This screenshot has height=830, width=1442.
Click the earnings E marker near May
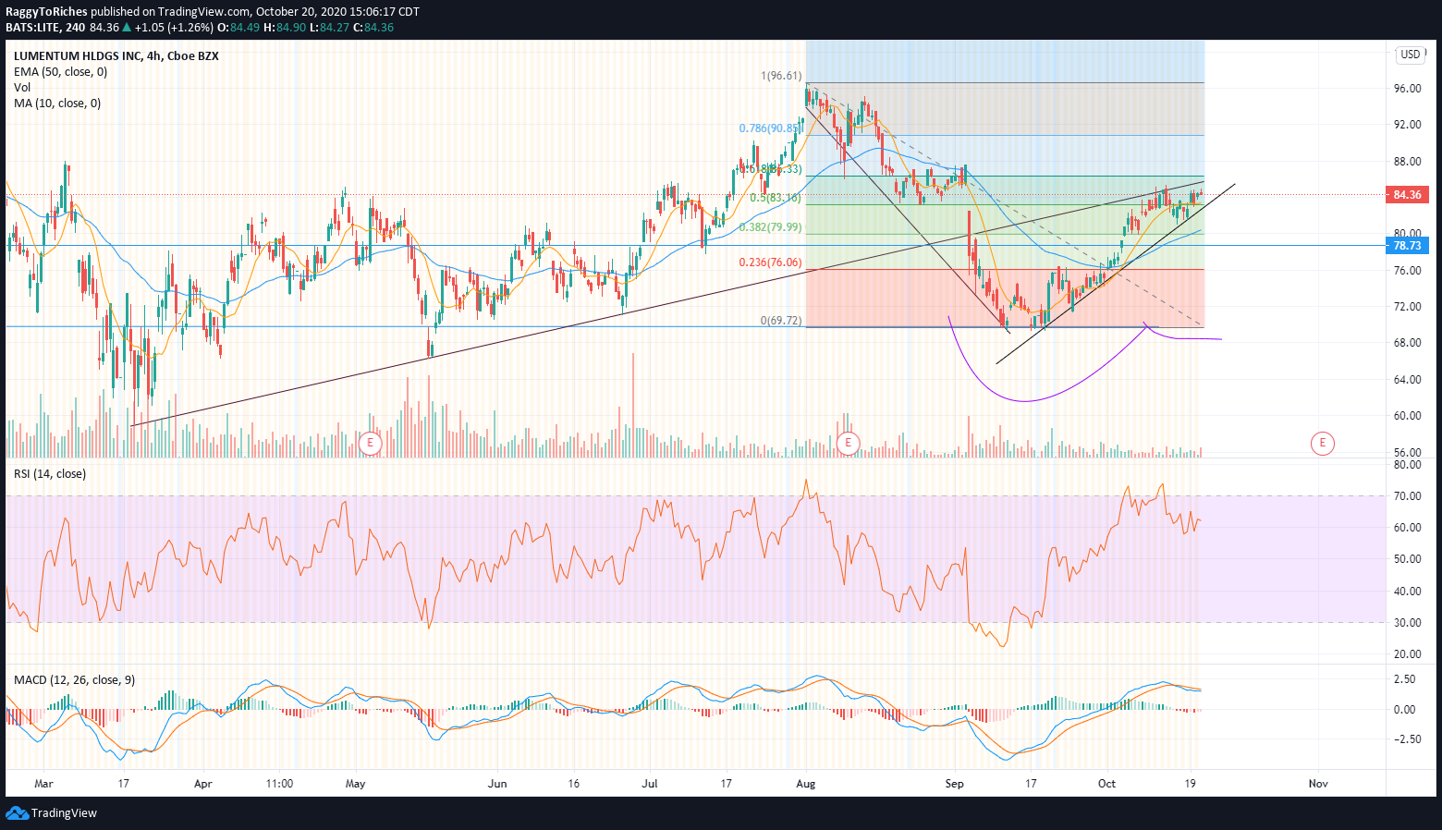tap(370, 443)
